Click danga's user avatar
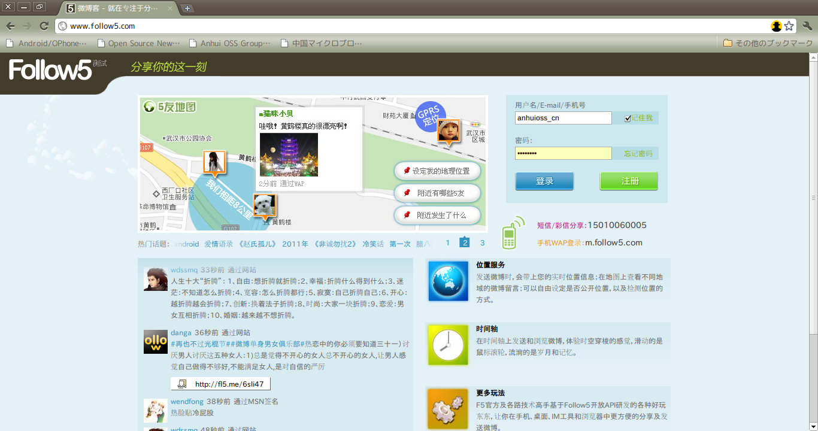This screenshot has width=818, height=431. [156, 342]
